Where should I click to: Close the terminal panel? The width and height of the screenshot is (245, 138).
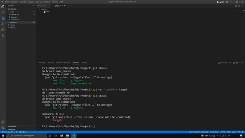pos(243,63)
